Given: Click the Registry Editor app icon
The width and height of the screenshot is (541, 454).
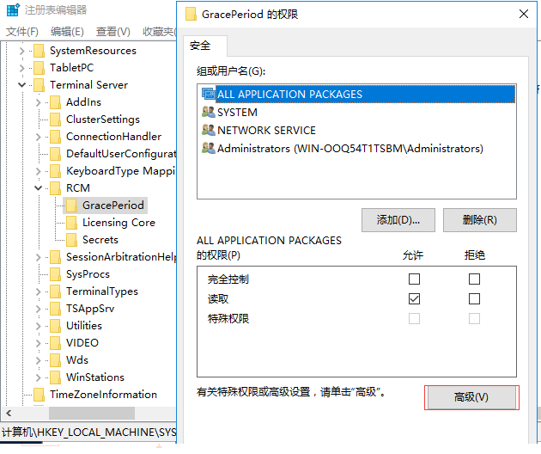Looking at the screenshot, I should coord(11,11).
